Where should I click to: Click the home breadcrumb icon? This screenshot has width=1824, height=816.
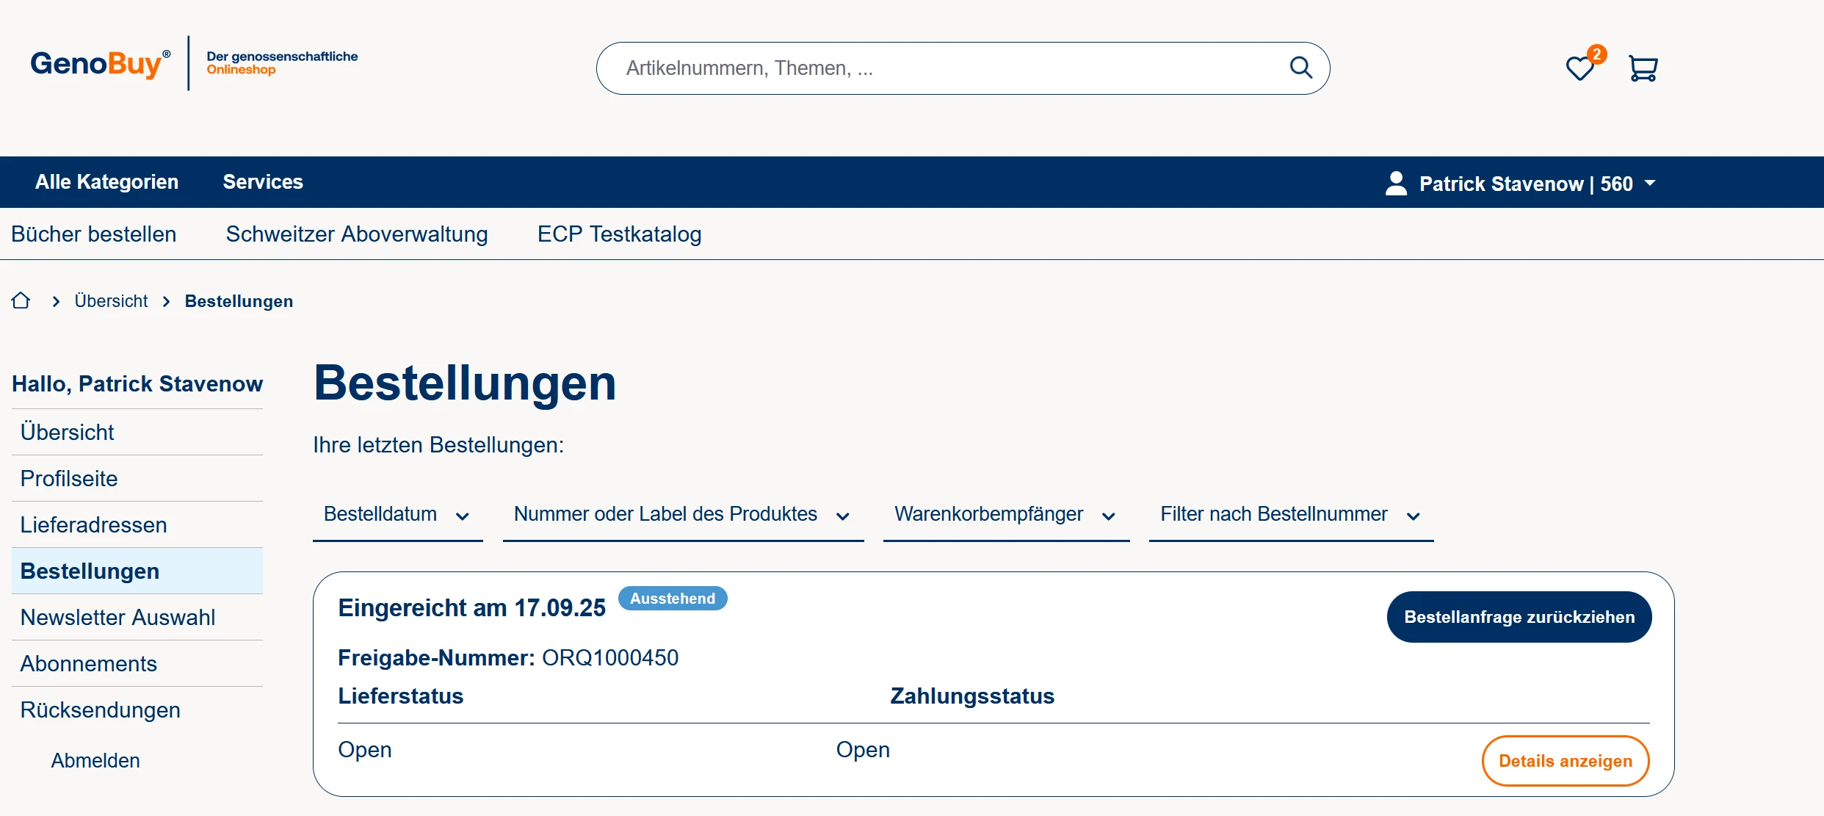21,301
